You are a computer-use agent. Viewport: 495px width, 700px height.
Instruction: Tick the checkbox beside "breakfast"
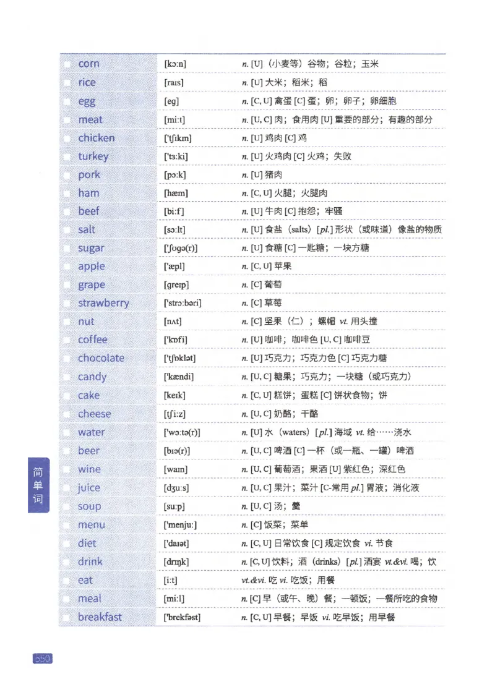click(67, 617)
